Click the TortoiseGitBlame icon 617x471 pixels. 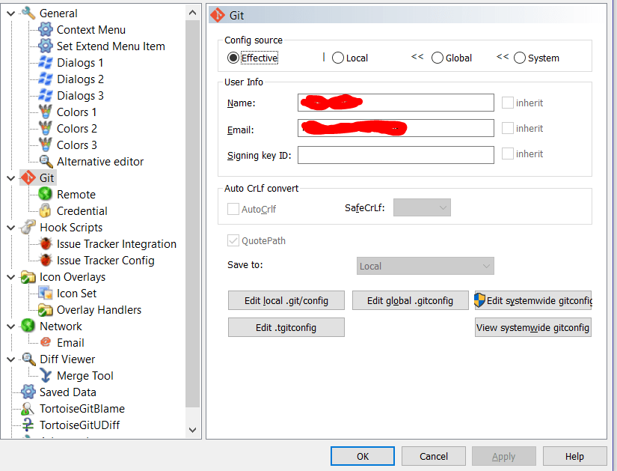point(28,409)
